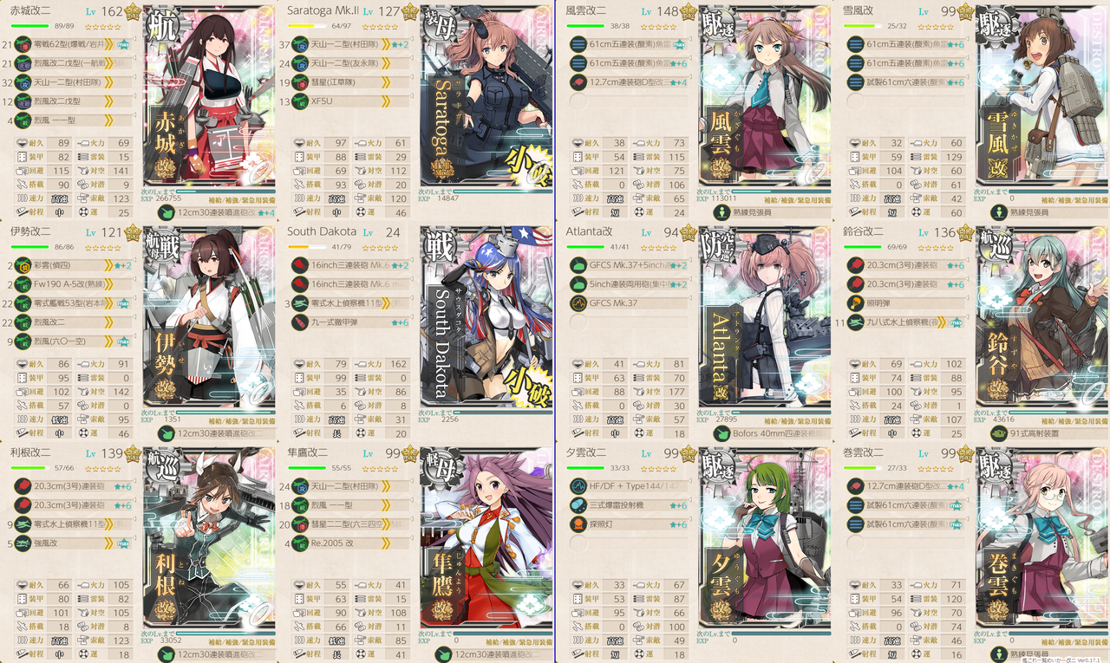Image resolution: width=1110 pixels, height=663 pixels.
Task: Select Atlanta's Bofors 40mm extra slot icon
Action: (721, 432)
